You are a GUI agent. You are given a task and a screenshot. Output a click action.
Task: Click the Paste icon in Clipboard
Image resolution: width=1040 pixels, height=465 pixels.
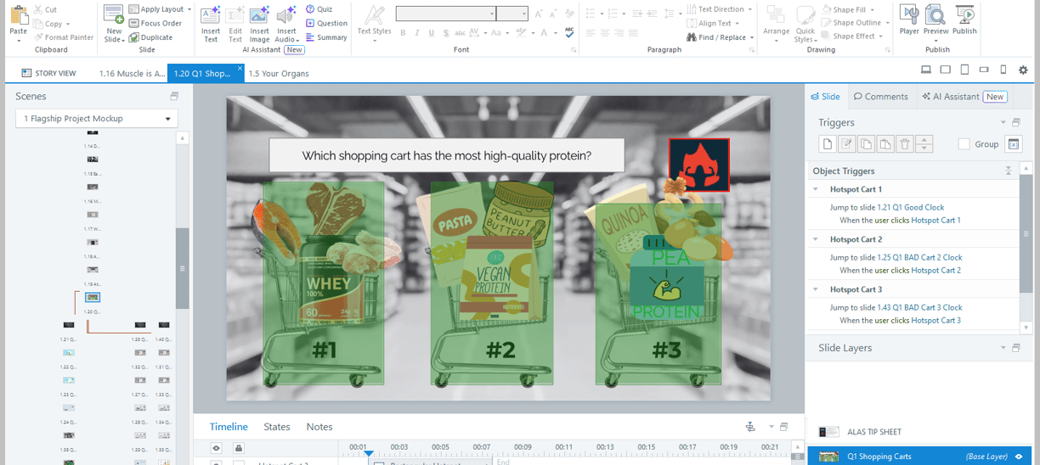[x=18, y=16]
